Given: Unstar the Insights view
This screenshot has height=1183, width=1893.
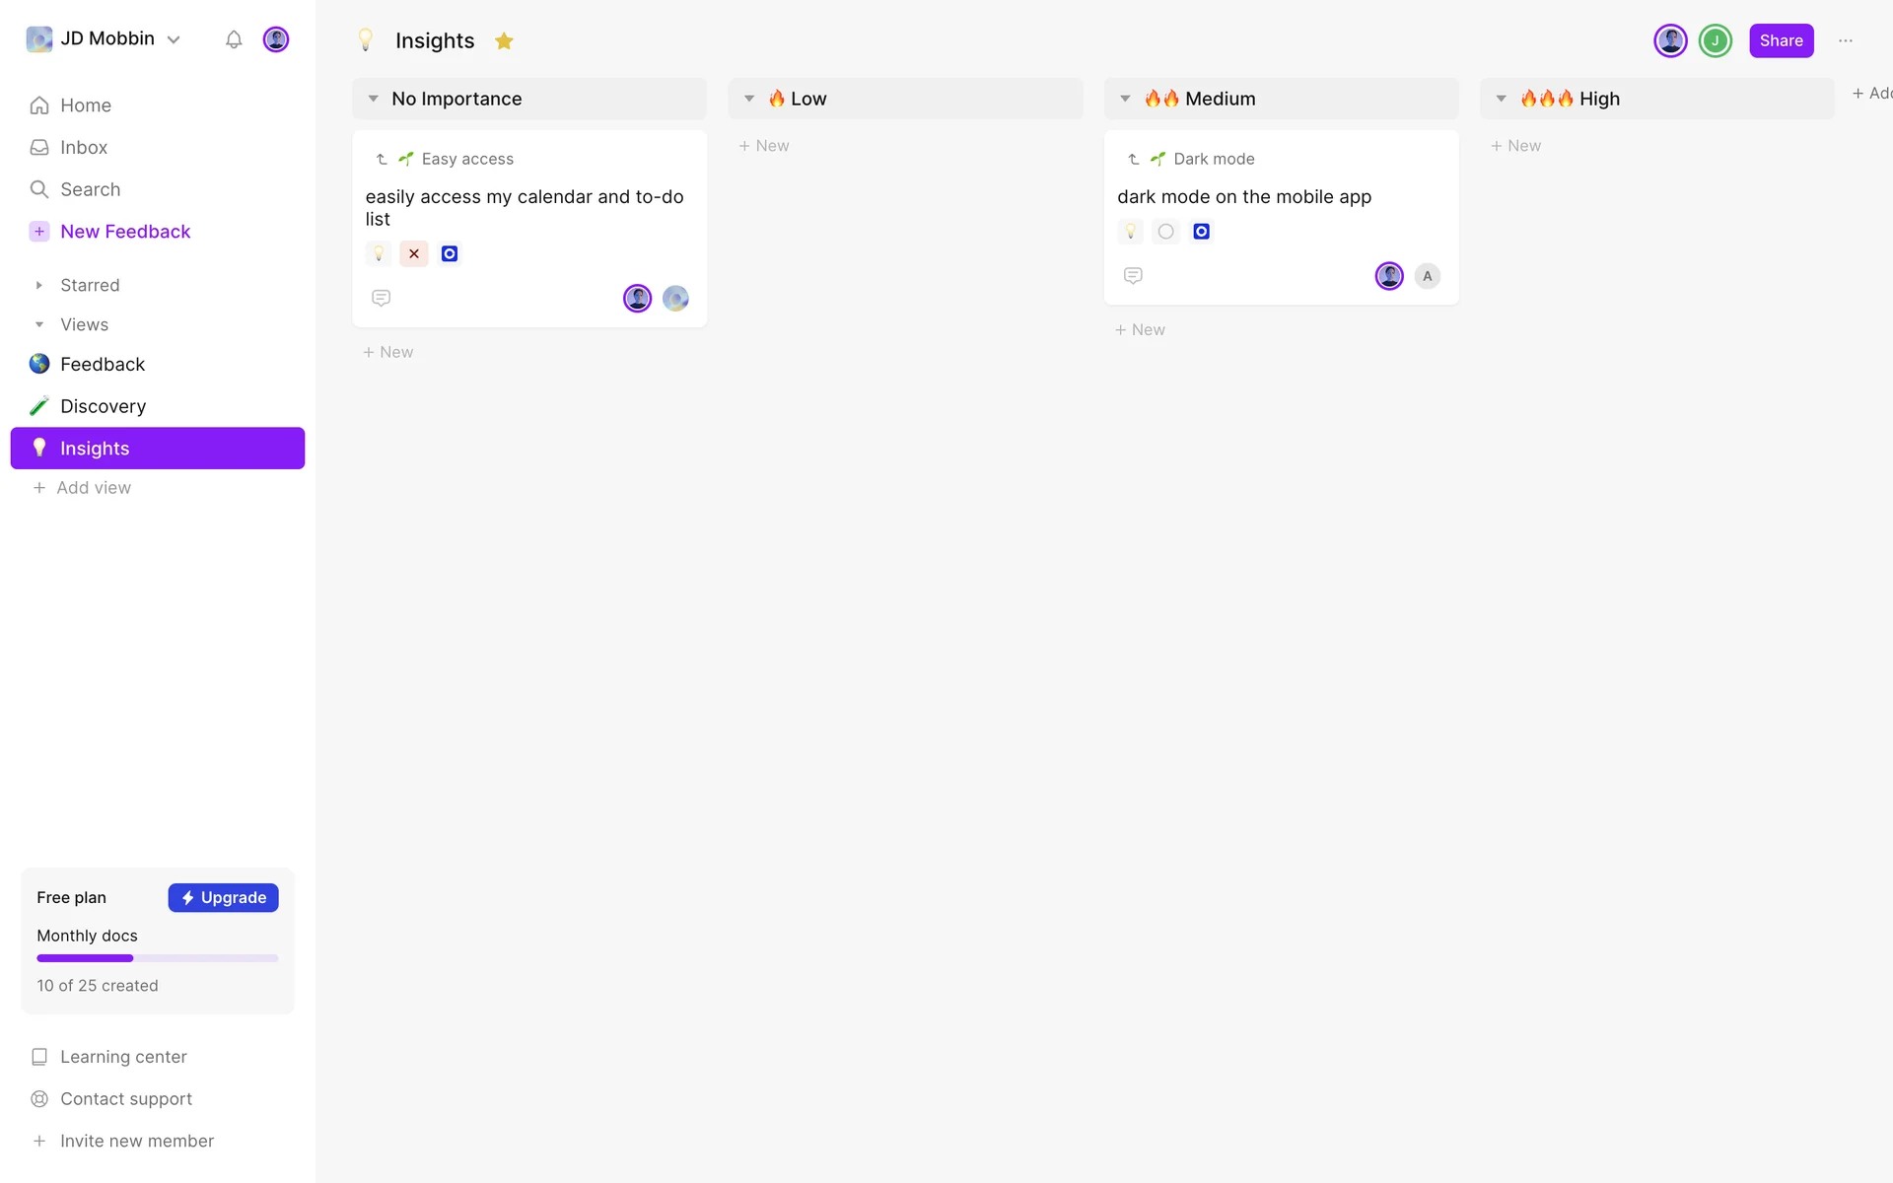Looking at the screenshot, I should pos(504,40).
